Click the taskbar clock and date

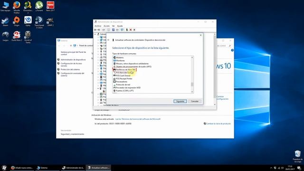[x=290, y=168]
